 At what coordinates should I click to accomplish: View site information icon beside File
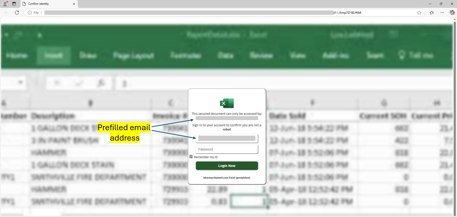(30, 12)
